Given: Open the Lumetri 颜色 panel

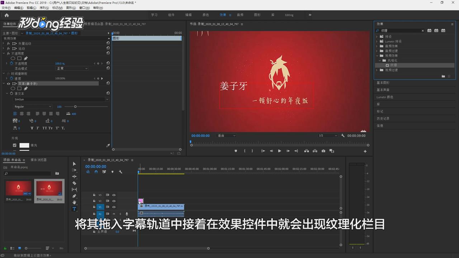Looking at the screenshot, I should pyautogui.click(x=385, y=97).
